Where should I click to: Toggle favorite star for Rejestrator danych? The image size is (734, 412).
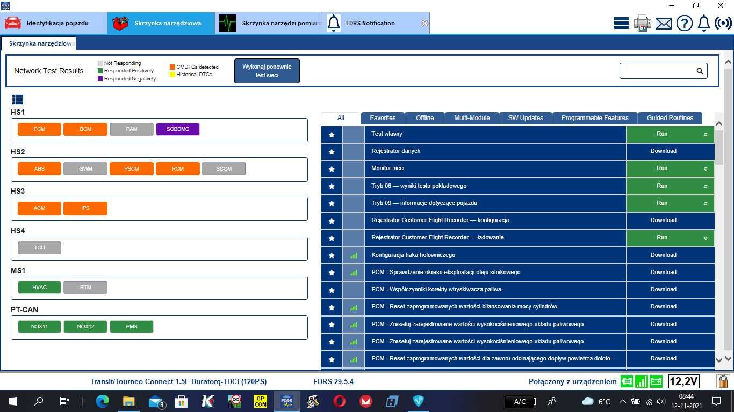click(332, 151)
